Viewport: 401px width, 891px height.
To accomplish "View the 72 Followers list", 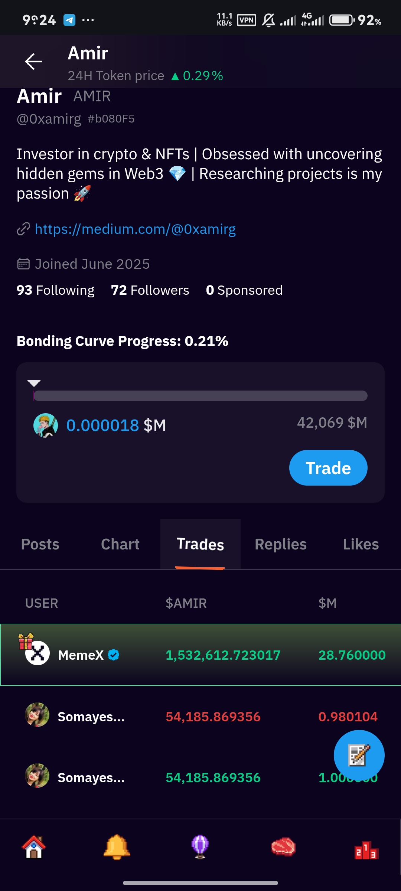I will pyautogui.click(x=150, y=290).
